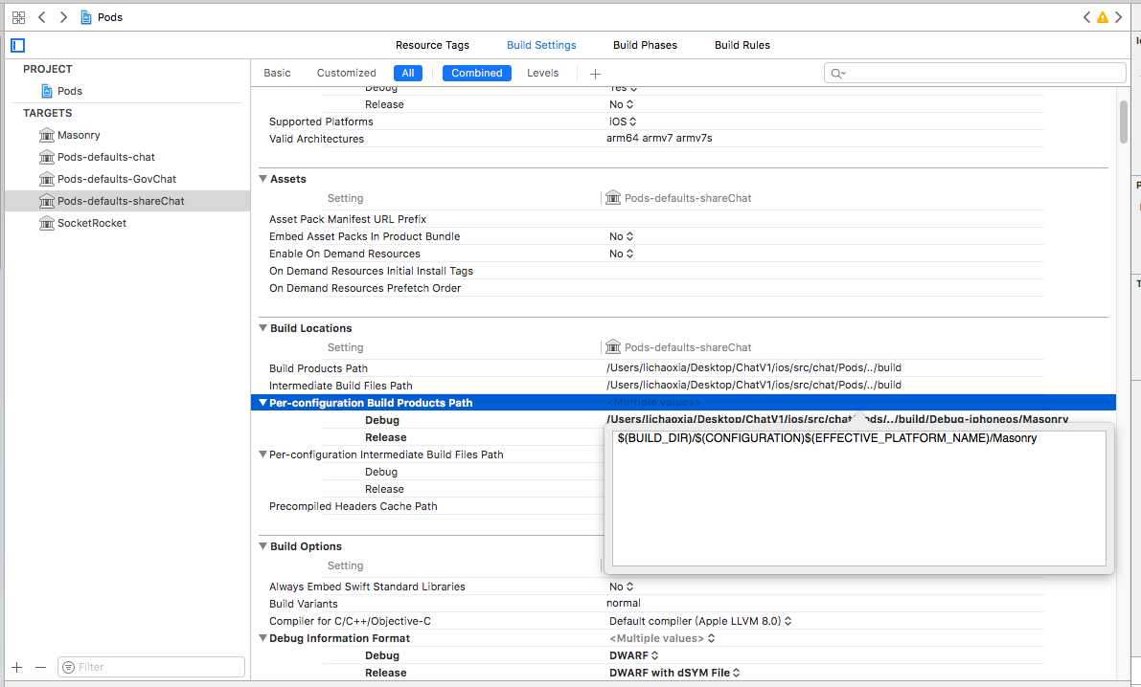Select the All settings filter
The height and width of the screenshot is (687, 1141).
coord(408,74)
